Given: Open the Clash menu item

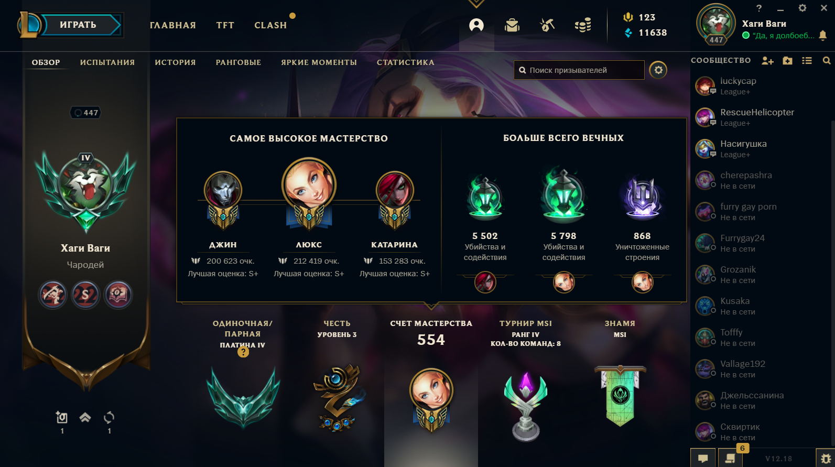Looking at the screenshot, I should 270,25.
